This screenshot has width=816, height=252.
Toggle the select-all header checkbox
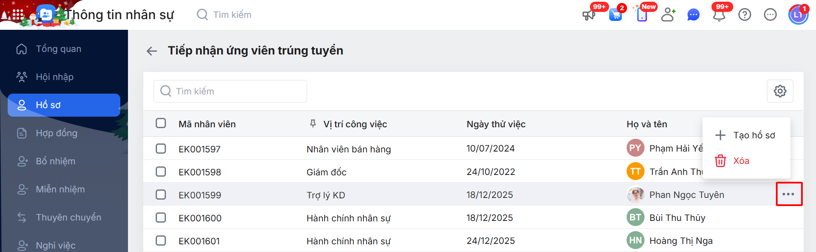pyautogui.click(x=161, y=123)
